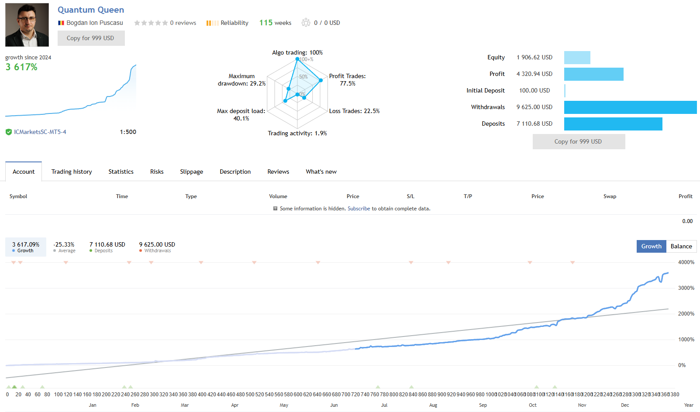Viewport: 700px width, 412px height.
Task: Open the Risks tab
Action: point(157,172)
